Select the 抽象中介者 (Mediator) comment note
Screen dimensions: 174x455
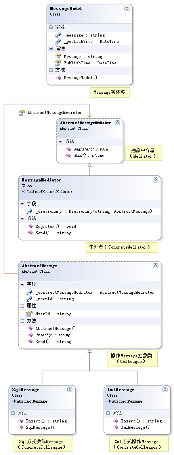(142, 153)
